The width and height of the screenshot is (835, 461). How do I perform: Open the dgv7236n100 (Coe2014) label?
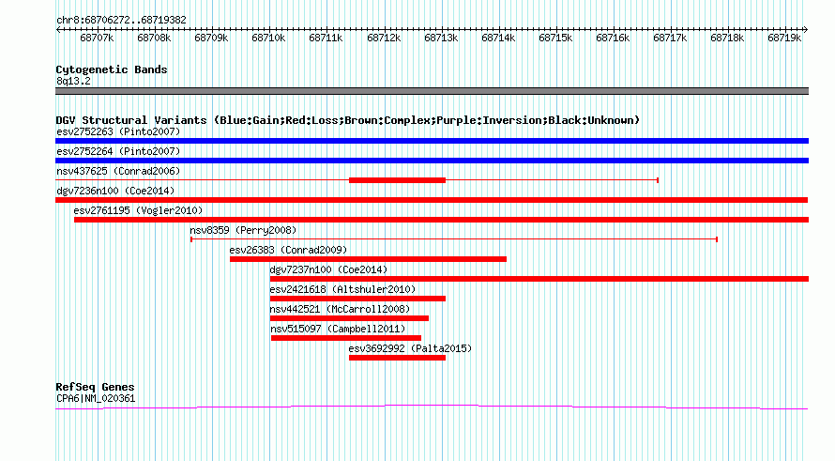tap(115, 191)
